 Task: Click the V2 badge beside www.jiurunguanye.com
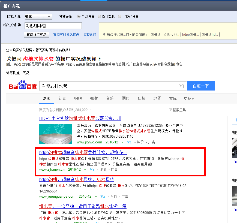click(103, 196)
